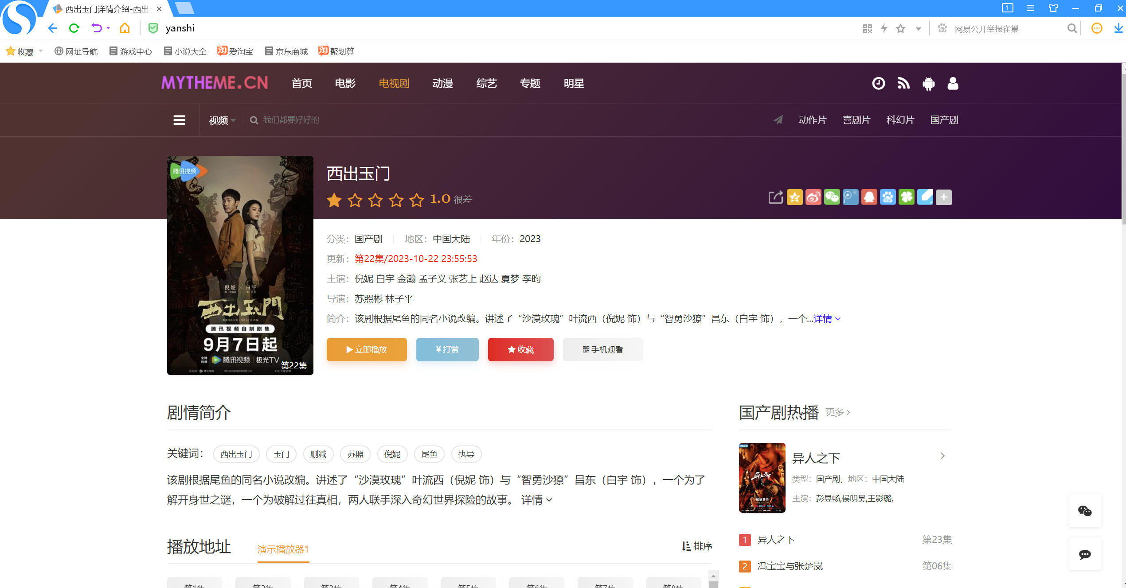Open the user account icon
The width and height of the screenshot is (1126, 588).
click(x=953, y=83)
